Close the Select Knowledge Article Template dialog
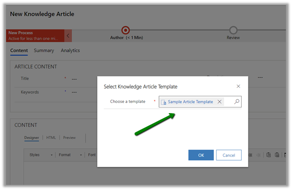Image resolution: width=292 pixels, height=190 pixels. click(x=239, y=86)
